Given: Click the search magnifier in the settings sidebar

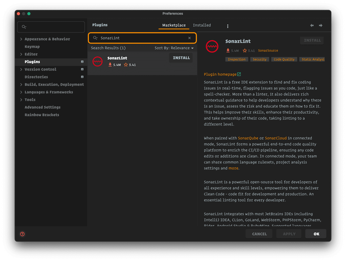Looking at the screenshot, I should [24, 27].
